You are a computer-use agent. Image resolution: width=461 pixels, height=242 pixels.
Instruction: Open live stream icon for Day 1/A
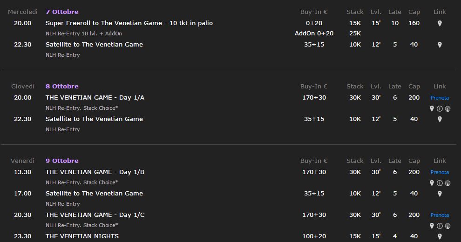(447, 108)
